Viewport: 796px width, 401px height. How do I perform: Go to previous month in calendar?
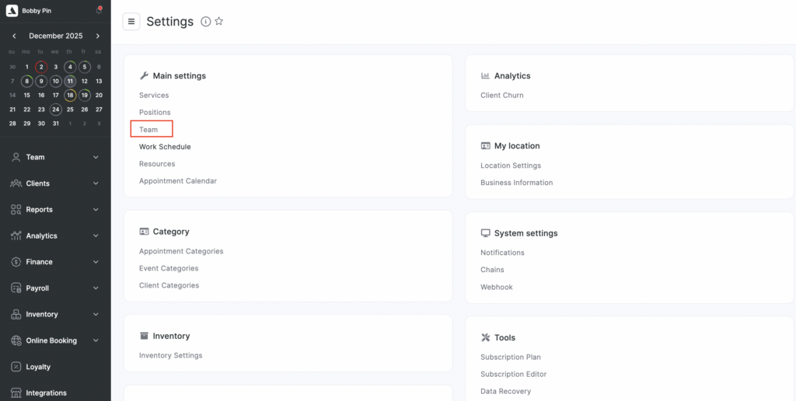14,36
